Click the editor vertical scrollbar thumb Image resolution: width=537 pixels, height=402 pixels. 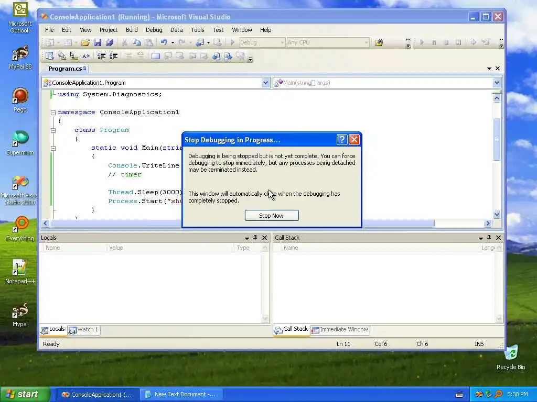[x=497, y=139]
